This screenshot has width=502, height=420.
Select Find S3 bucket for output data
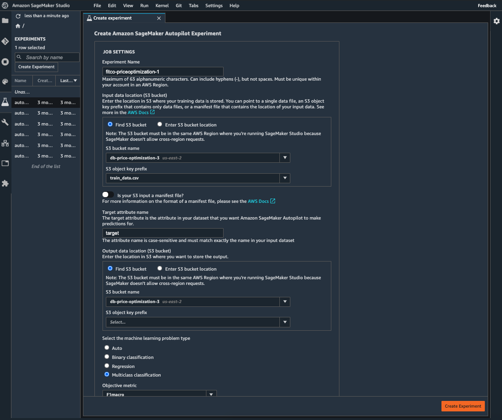pyautogui.click(x=110, y=268)
